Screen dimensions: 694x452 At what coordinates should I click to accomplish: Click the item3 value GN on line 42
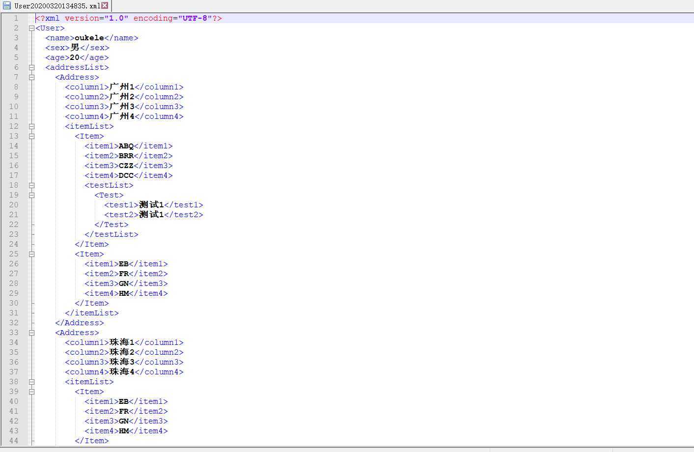tap(124, 421)
